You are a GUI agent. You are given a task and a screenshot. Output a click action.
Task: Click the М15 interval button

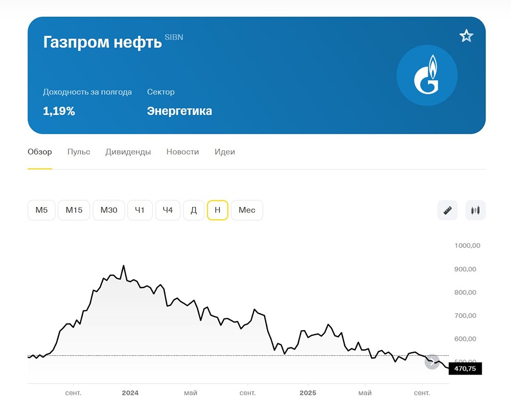click(x=74, y=210)
